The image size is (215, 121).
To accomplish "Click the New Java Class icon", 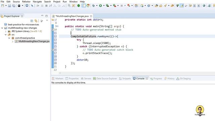I will tap(142, 6).
